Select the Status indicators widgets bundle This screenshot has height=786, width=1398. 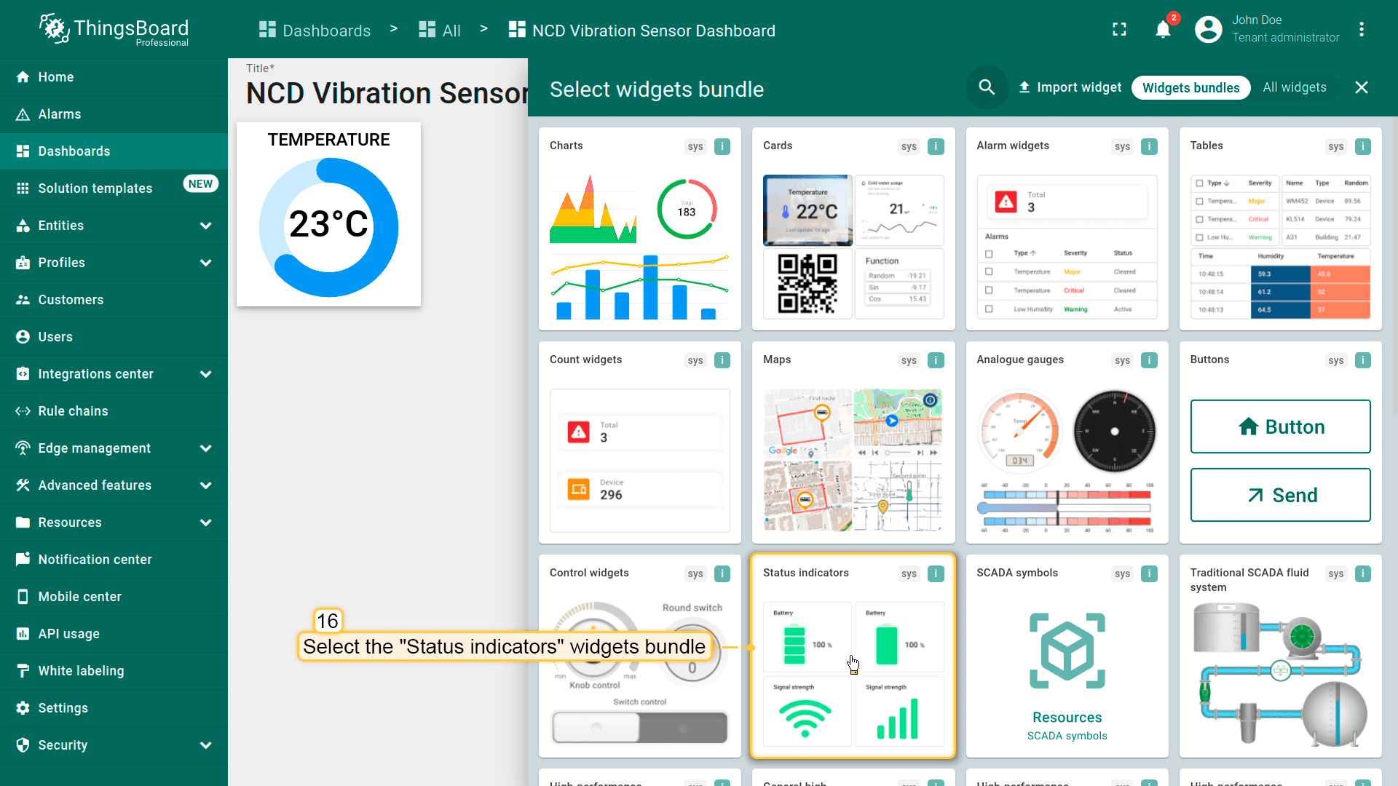tap(853, 655)
